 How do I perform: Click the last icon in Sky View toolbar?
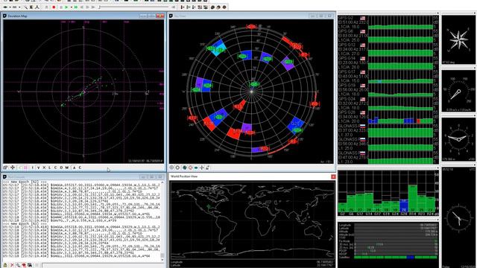[208, 167]
